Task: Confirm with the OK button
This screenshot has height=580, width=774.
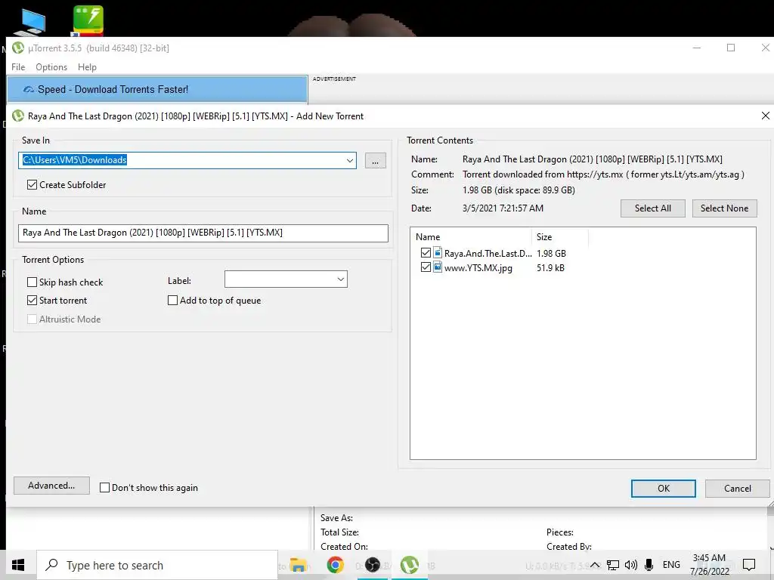Action: coord(664,489)
